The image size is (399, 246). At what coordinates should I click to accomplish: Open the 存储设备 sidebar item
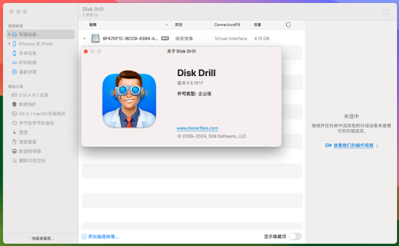pos(40,34)
